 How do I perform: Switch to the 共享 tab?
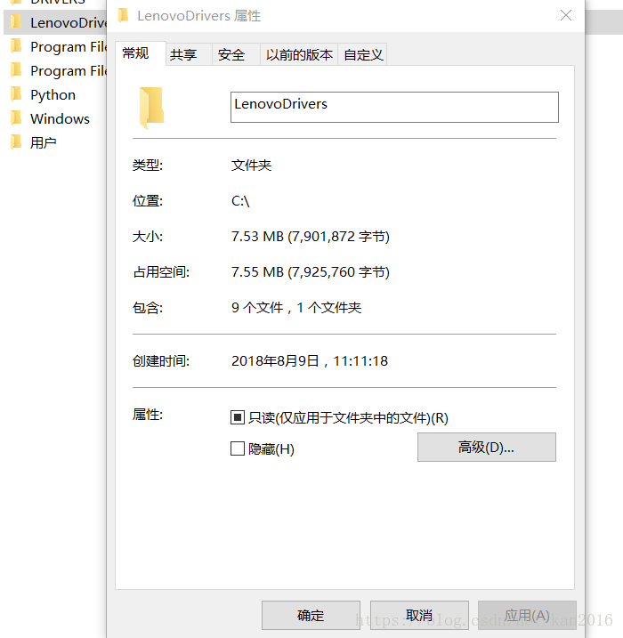189,54
